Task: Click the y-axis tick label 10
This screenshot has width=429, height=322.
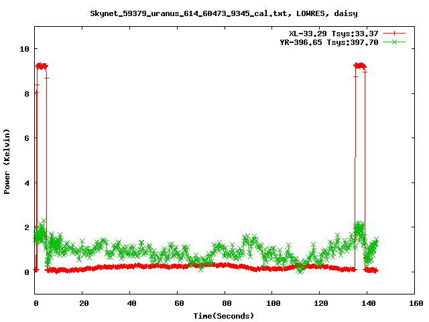Action: coord(24,49)
